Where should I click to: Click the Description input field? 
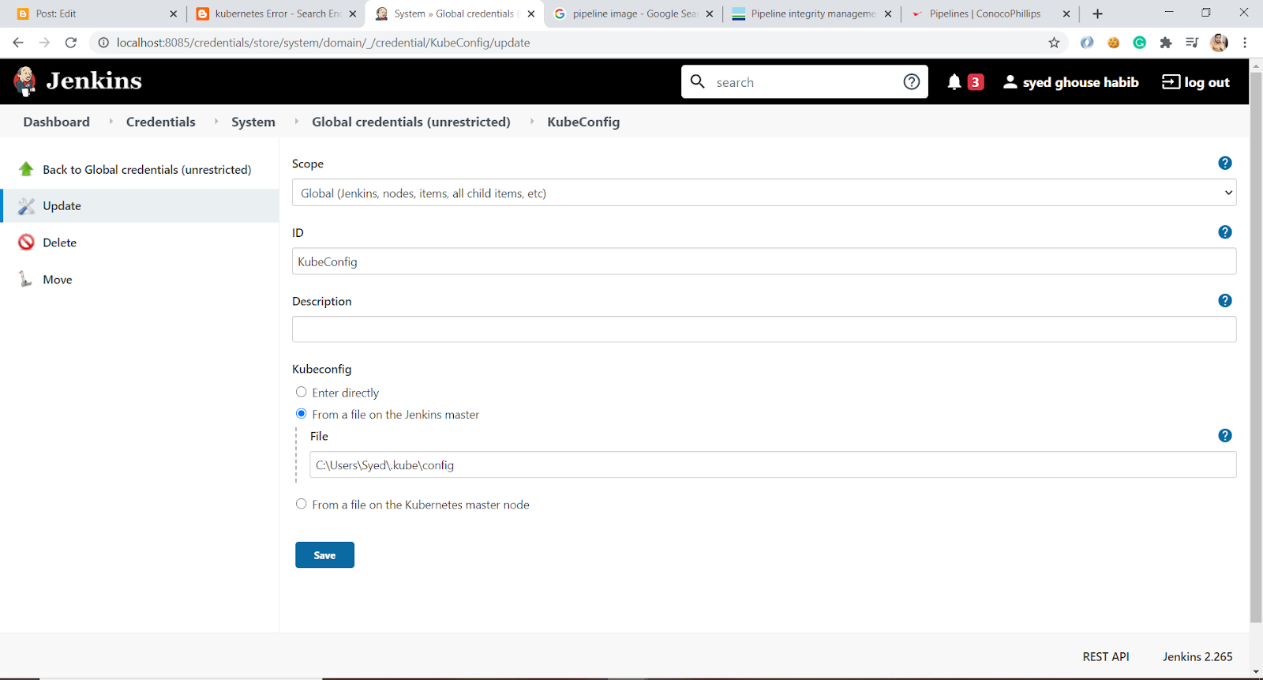(x=764, y=329)
